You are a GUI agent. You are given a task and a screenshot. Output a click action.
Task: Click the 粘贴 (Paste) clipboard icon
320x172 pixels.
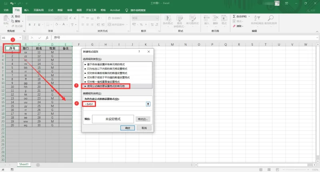[6, 18]
